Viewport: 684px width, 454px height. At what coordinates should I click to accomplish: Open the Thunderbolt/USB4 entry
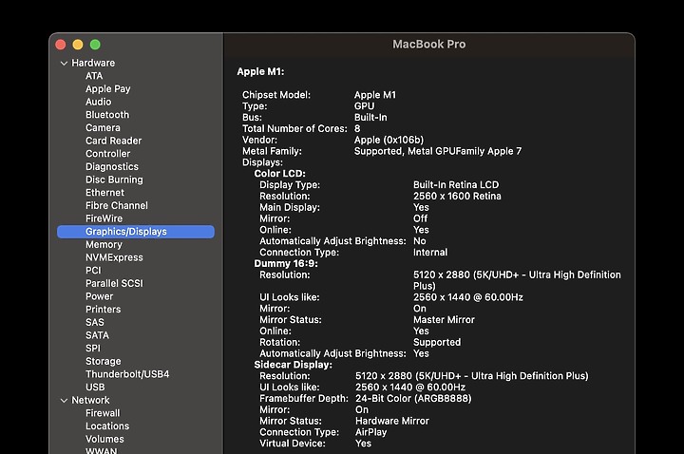coord(127,374)
